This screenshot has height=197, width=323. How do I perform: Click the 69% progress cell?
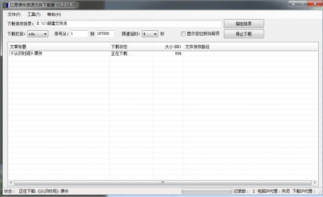178,53
